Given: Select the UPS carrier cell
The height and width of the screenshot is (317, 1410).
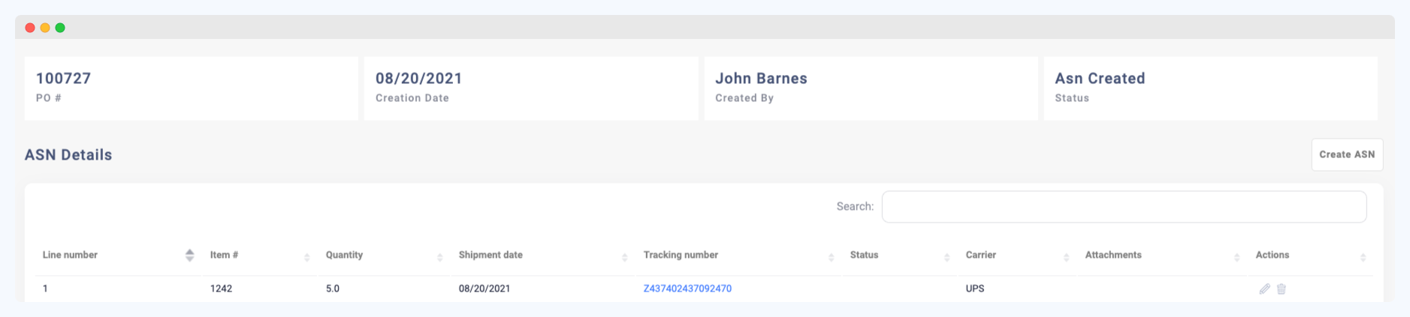Looking at the screenshot, I should 975,289.
